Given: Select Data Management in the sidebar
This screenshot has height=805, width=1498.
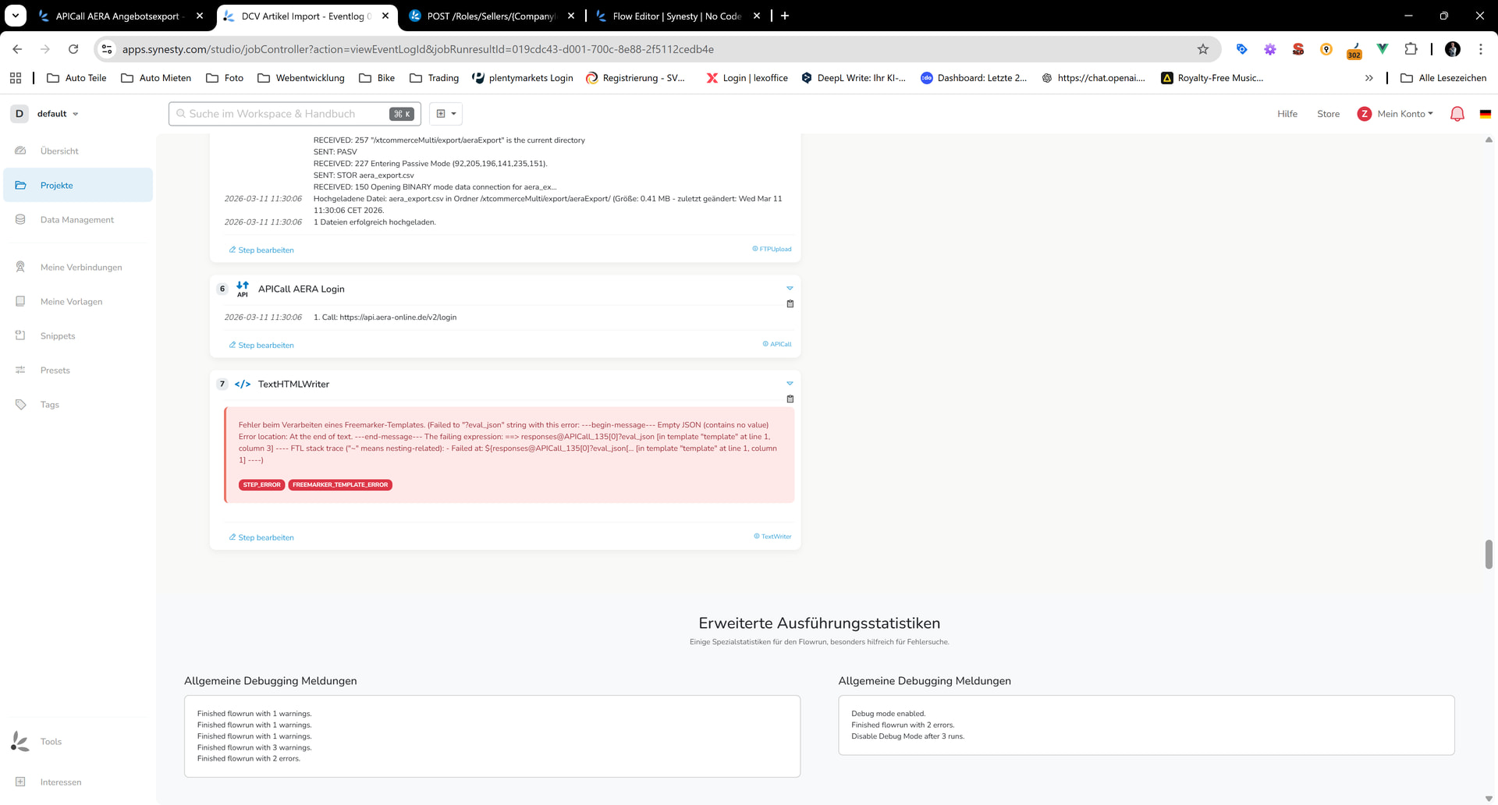Looking at the screenshot, I should coord(77,220).
